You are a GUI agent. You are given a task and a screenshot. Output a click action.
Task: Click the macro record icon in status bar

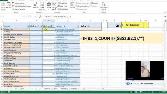[x=9, y=92]
